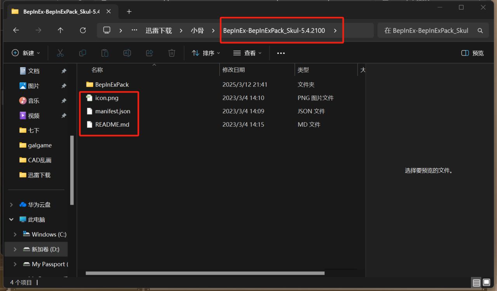Sort by 名称 column header
Image resolution: width=497 pixels, height=291 pixels.
[97, 70]
